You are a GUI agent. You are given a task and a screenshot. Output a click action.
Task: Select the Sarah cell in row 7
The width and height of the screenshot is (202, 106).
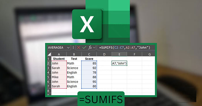click(x=59, y=86)
